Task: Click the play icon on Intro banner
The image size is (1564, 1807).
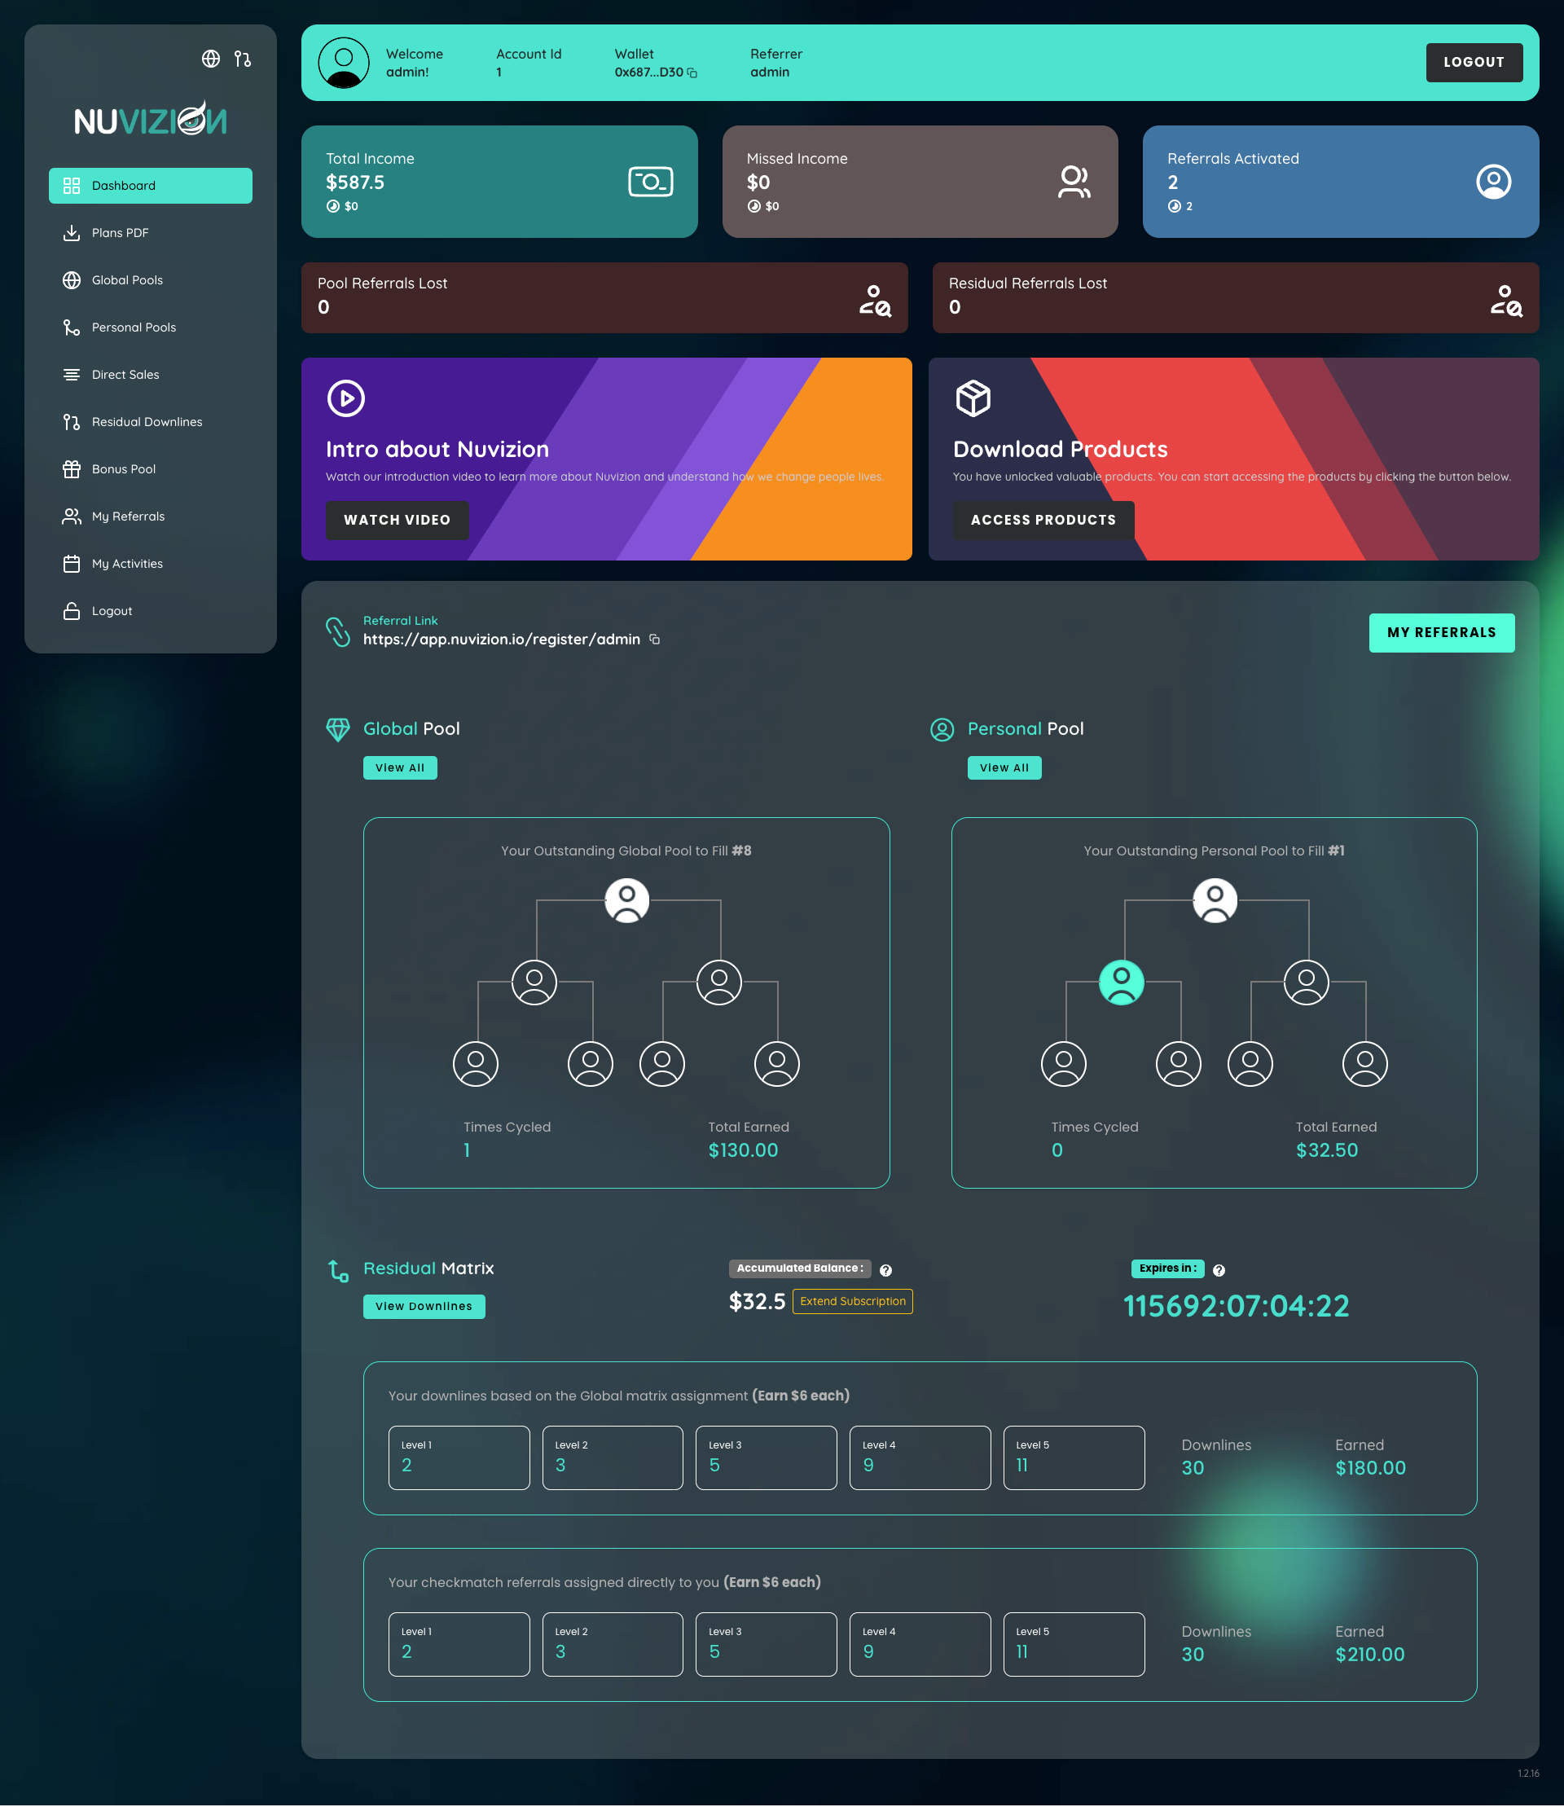Action: coord(345,398)
